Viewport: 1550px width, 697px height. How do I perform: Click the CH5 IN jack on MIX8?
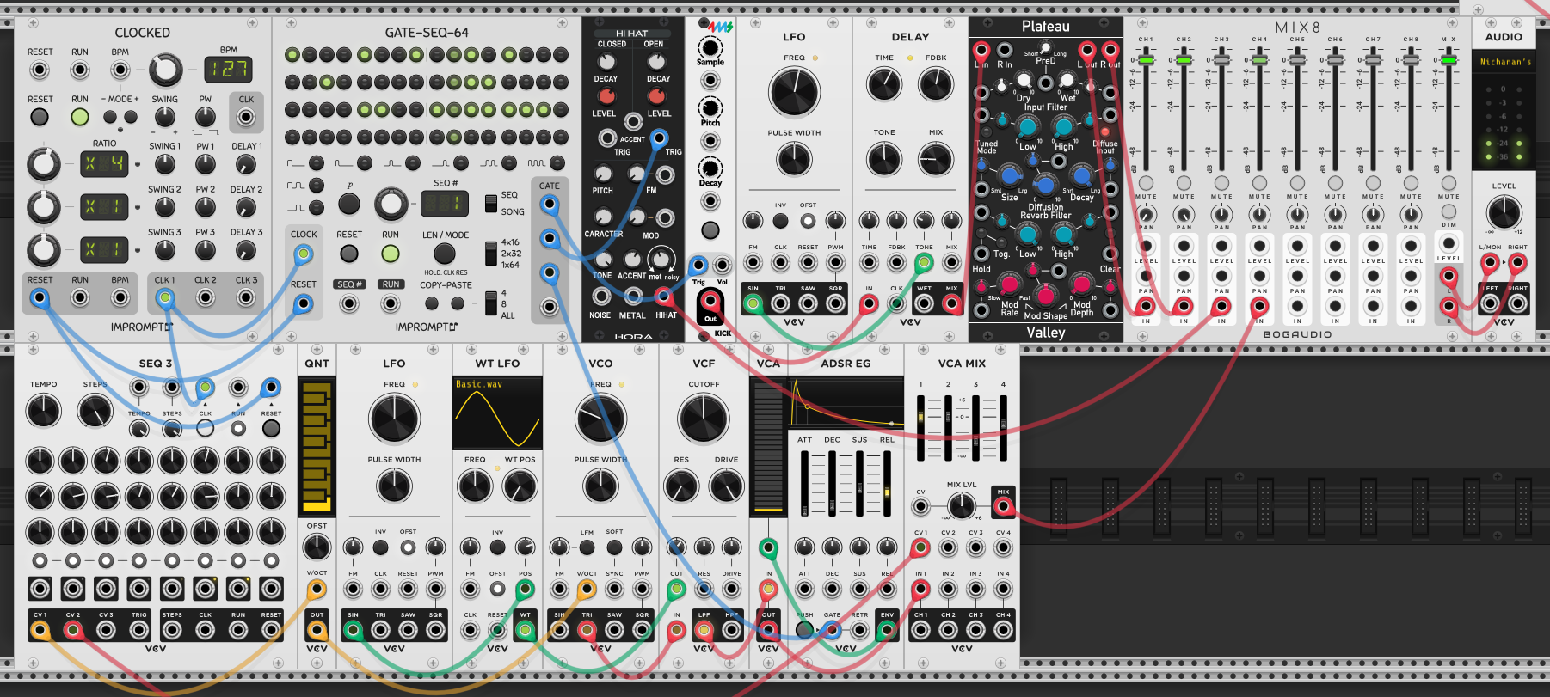1297,306
